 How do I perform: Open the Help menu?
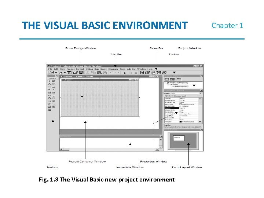(150, 69)
